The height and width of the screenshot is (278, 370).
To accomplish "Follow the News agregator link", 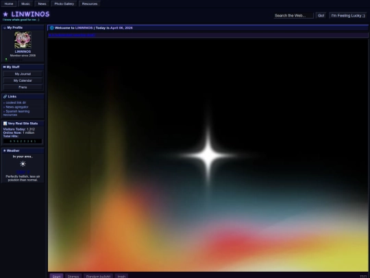I will coord(17,107).
